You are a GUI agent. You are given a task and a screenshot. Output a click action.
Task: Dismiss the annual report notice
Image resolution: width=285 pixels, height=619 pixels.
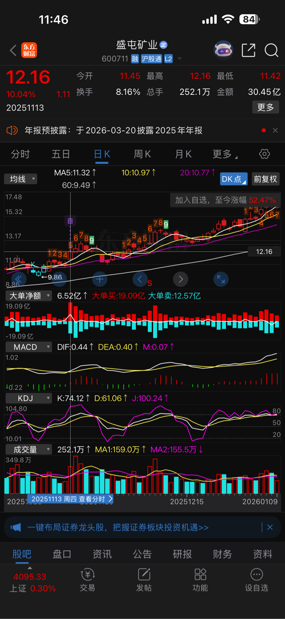click(x=275, y=130)
